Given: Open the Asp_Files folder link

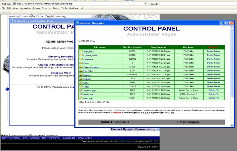Looking at the screenshot, I should [88, 51].
